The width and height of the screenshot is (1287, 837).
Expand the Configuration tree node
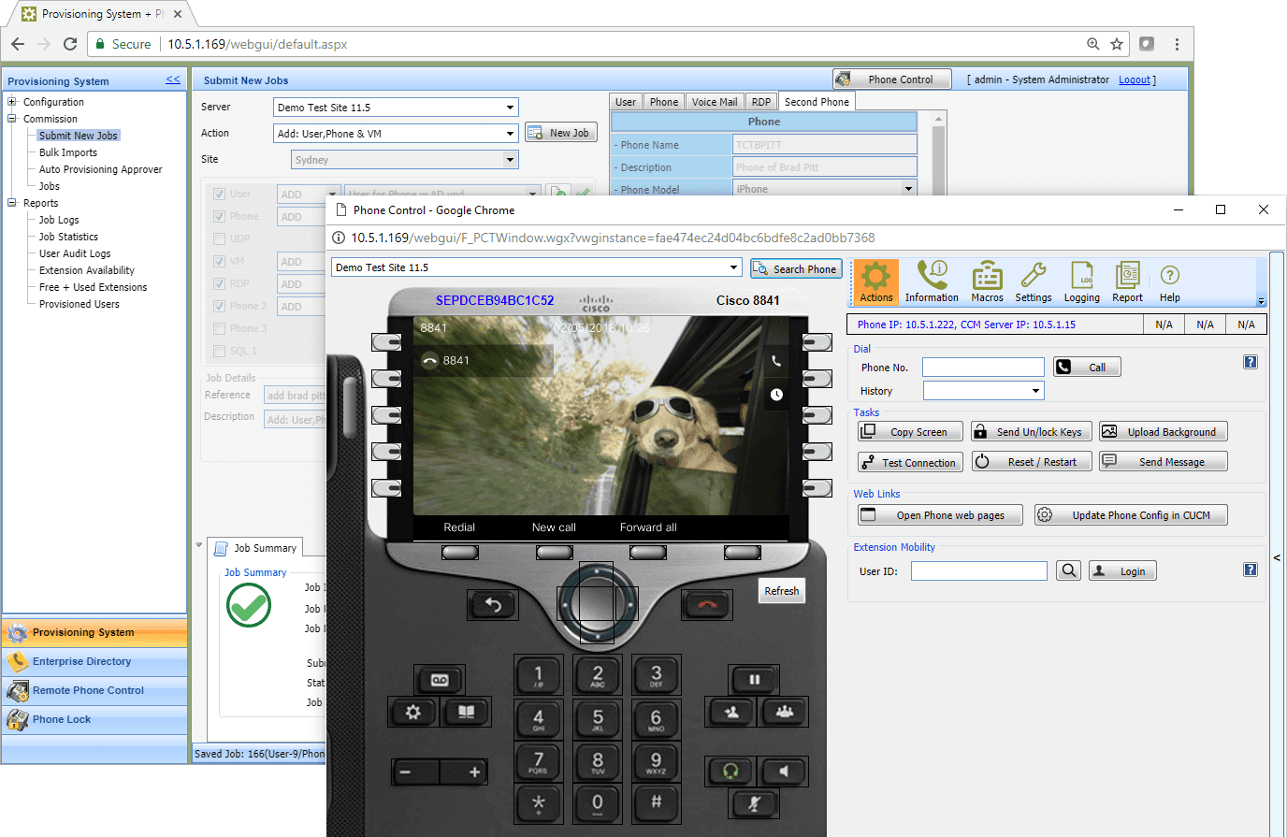coord(12,102)
